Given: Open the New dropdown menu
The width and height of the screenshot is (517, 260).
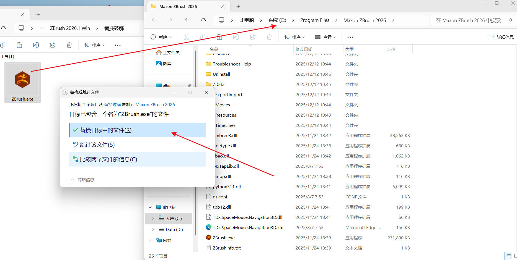Looking at the screenshot, I should pos(161,37).
